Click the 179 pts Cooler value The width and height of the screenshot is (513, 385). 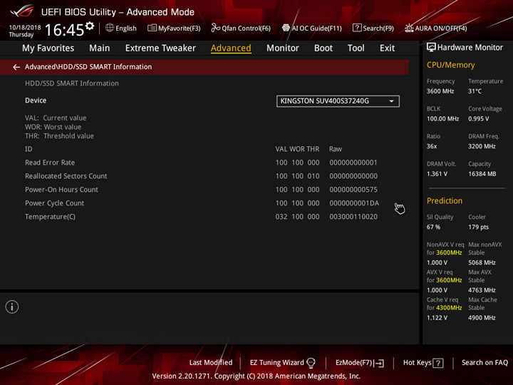[478, 227]
